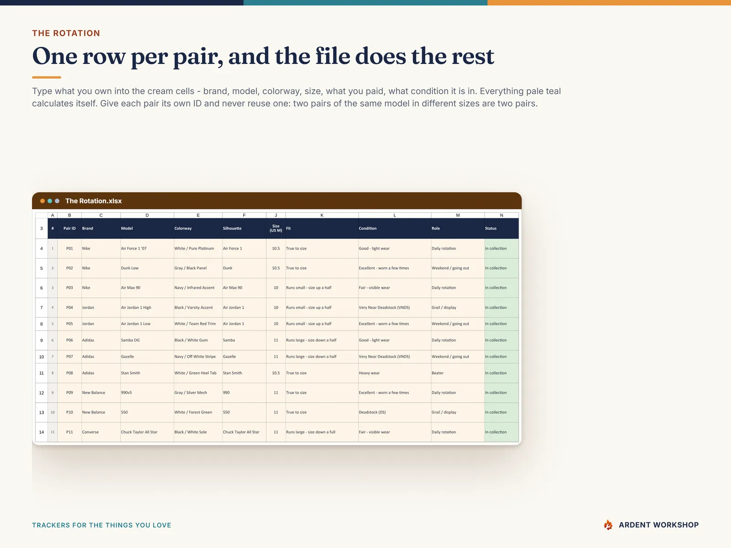This screenshot has height=548, width=731.
Task: Select column L header letter
Action: 395,215
